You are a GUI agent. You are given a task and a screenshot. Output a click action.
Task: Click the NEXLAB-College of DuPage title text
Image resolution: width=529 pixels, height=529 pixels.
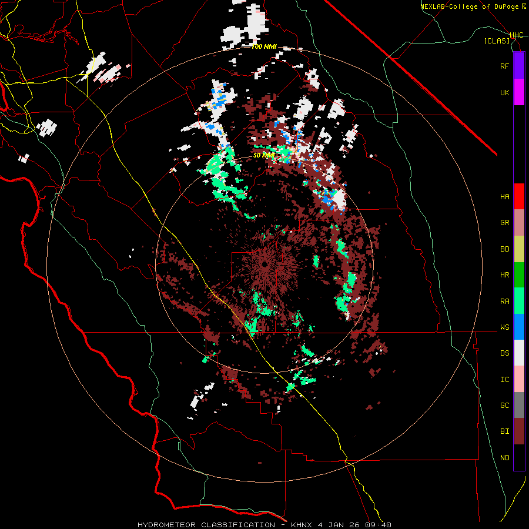click(470, 6)
